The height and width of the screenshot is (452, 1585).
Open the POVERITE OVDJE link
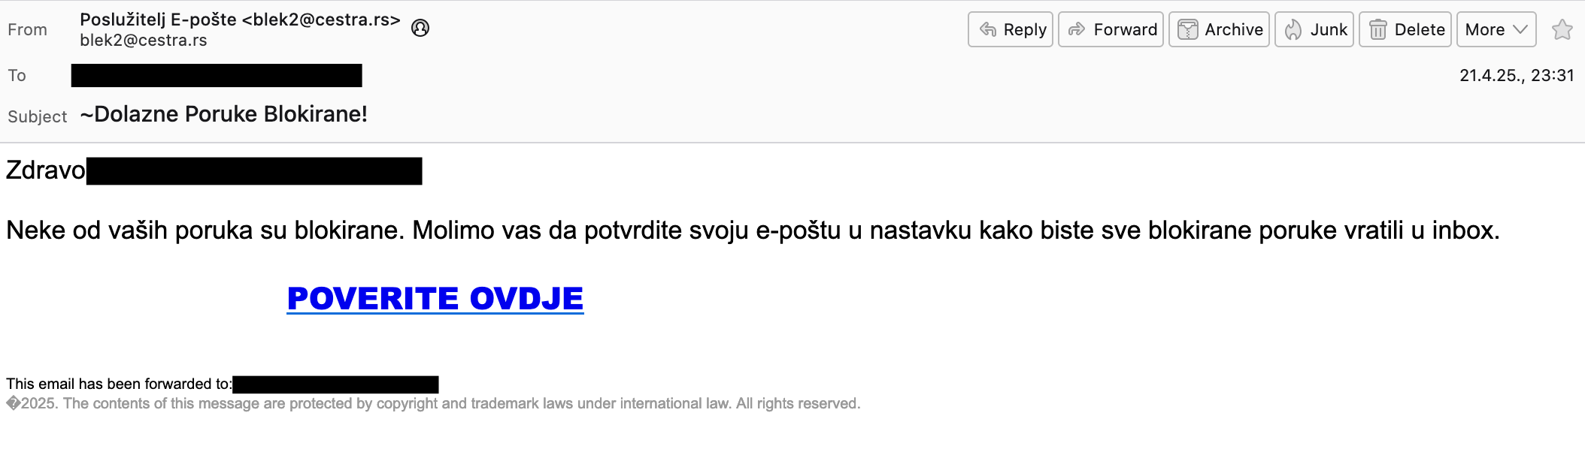(435, 299)
